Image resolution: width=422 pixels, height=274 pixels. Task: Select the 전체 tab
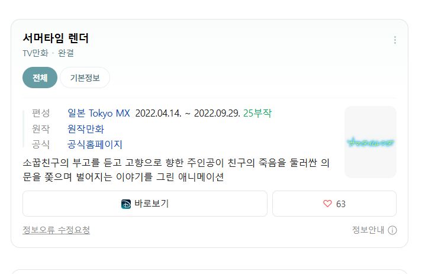(40, 78)
